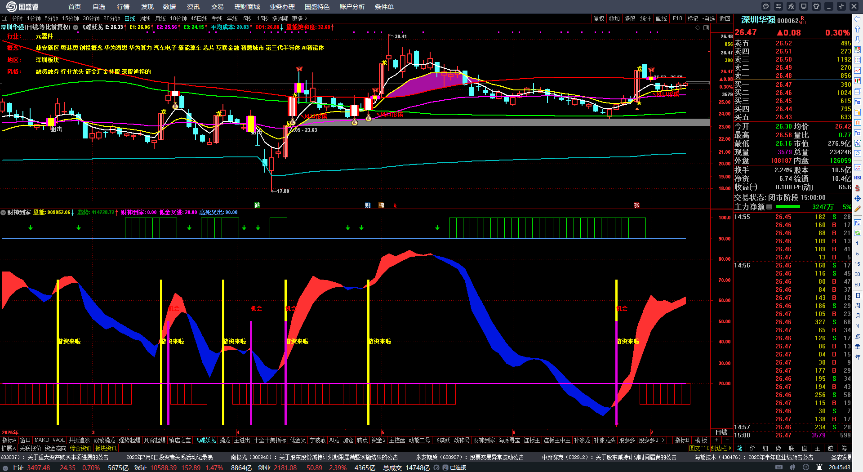Open the round dropdown before 财神到家 indicator

coord(3,212)
